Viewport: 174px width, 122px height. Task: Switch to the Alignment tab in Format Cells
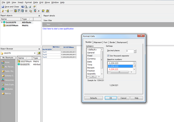point(98,42)
